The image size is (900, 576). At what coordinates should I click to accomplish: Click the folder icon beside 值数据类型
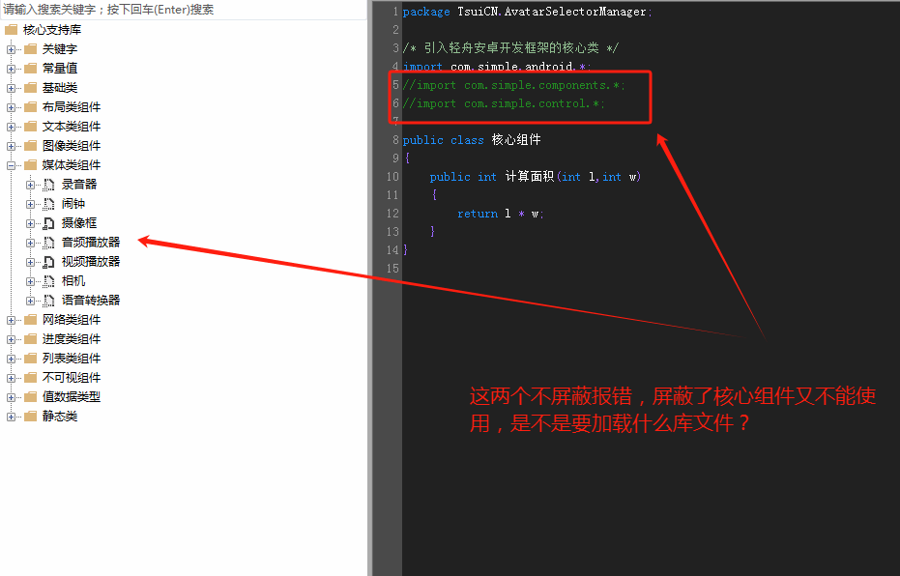point(30,397)
